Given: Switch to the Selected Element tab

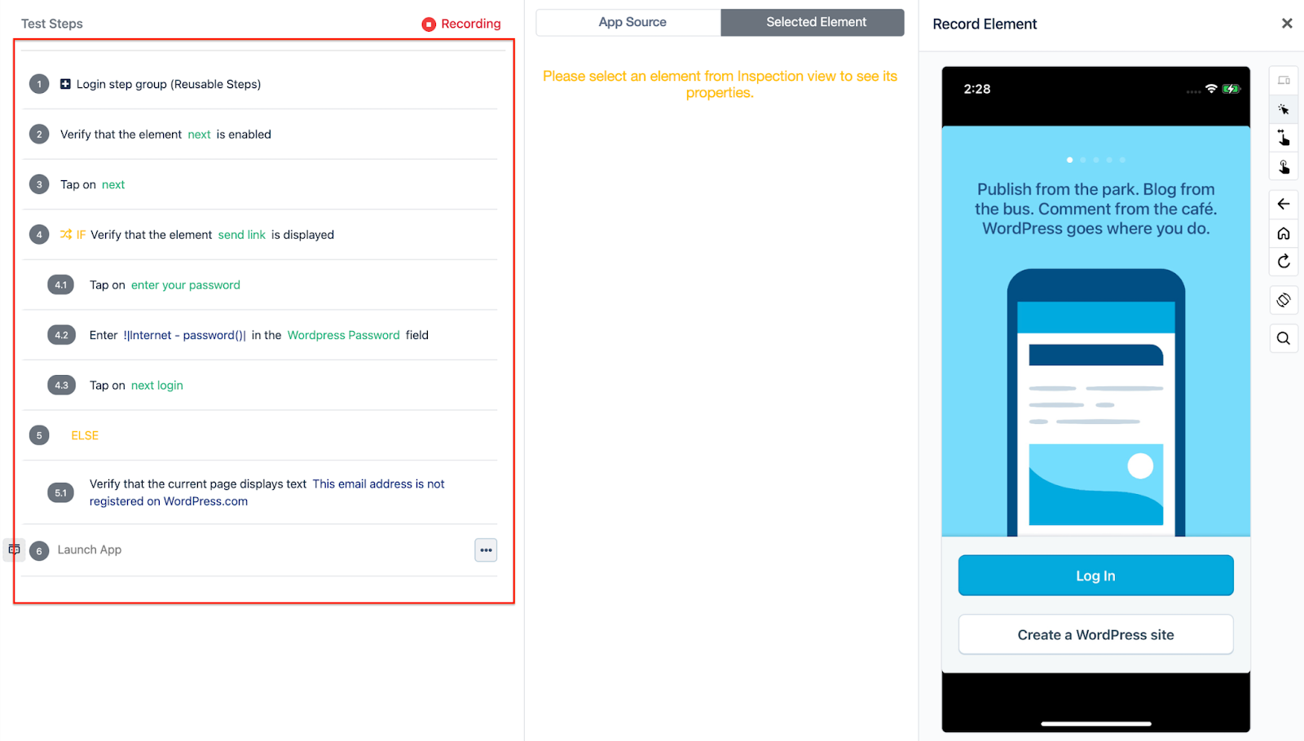Looking at the screenshot, I should (x=813, y=22).
